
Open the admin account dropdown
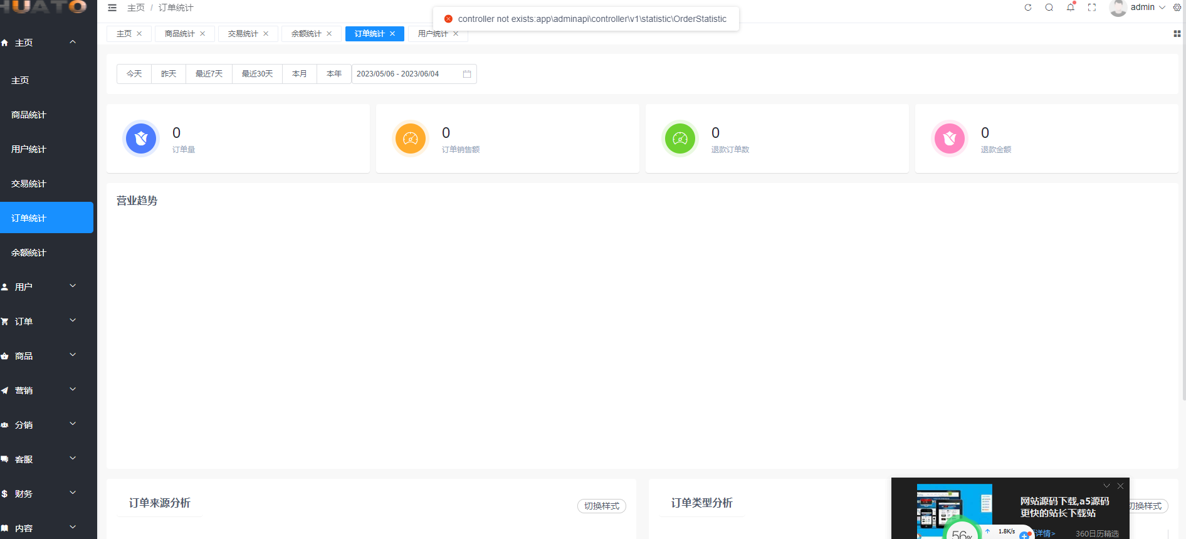(1148, 8)
